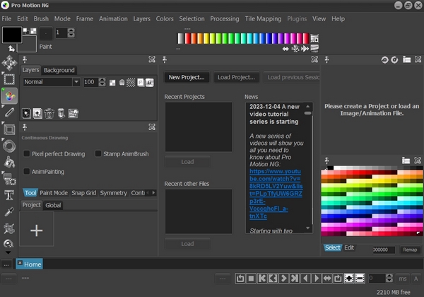
Task: Switch to the Global brush tab
Action: (x=53, y=205)
